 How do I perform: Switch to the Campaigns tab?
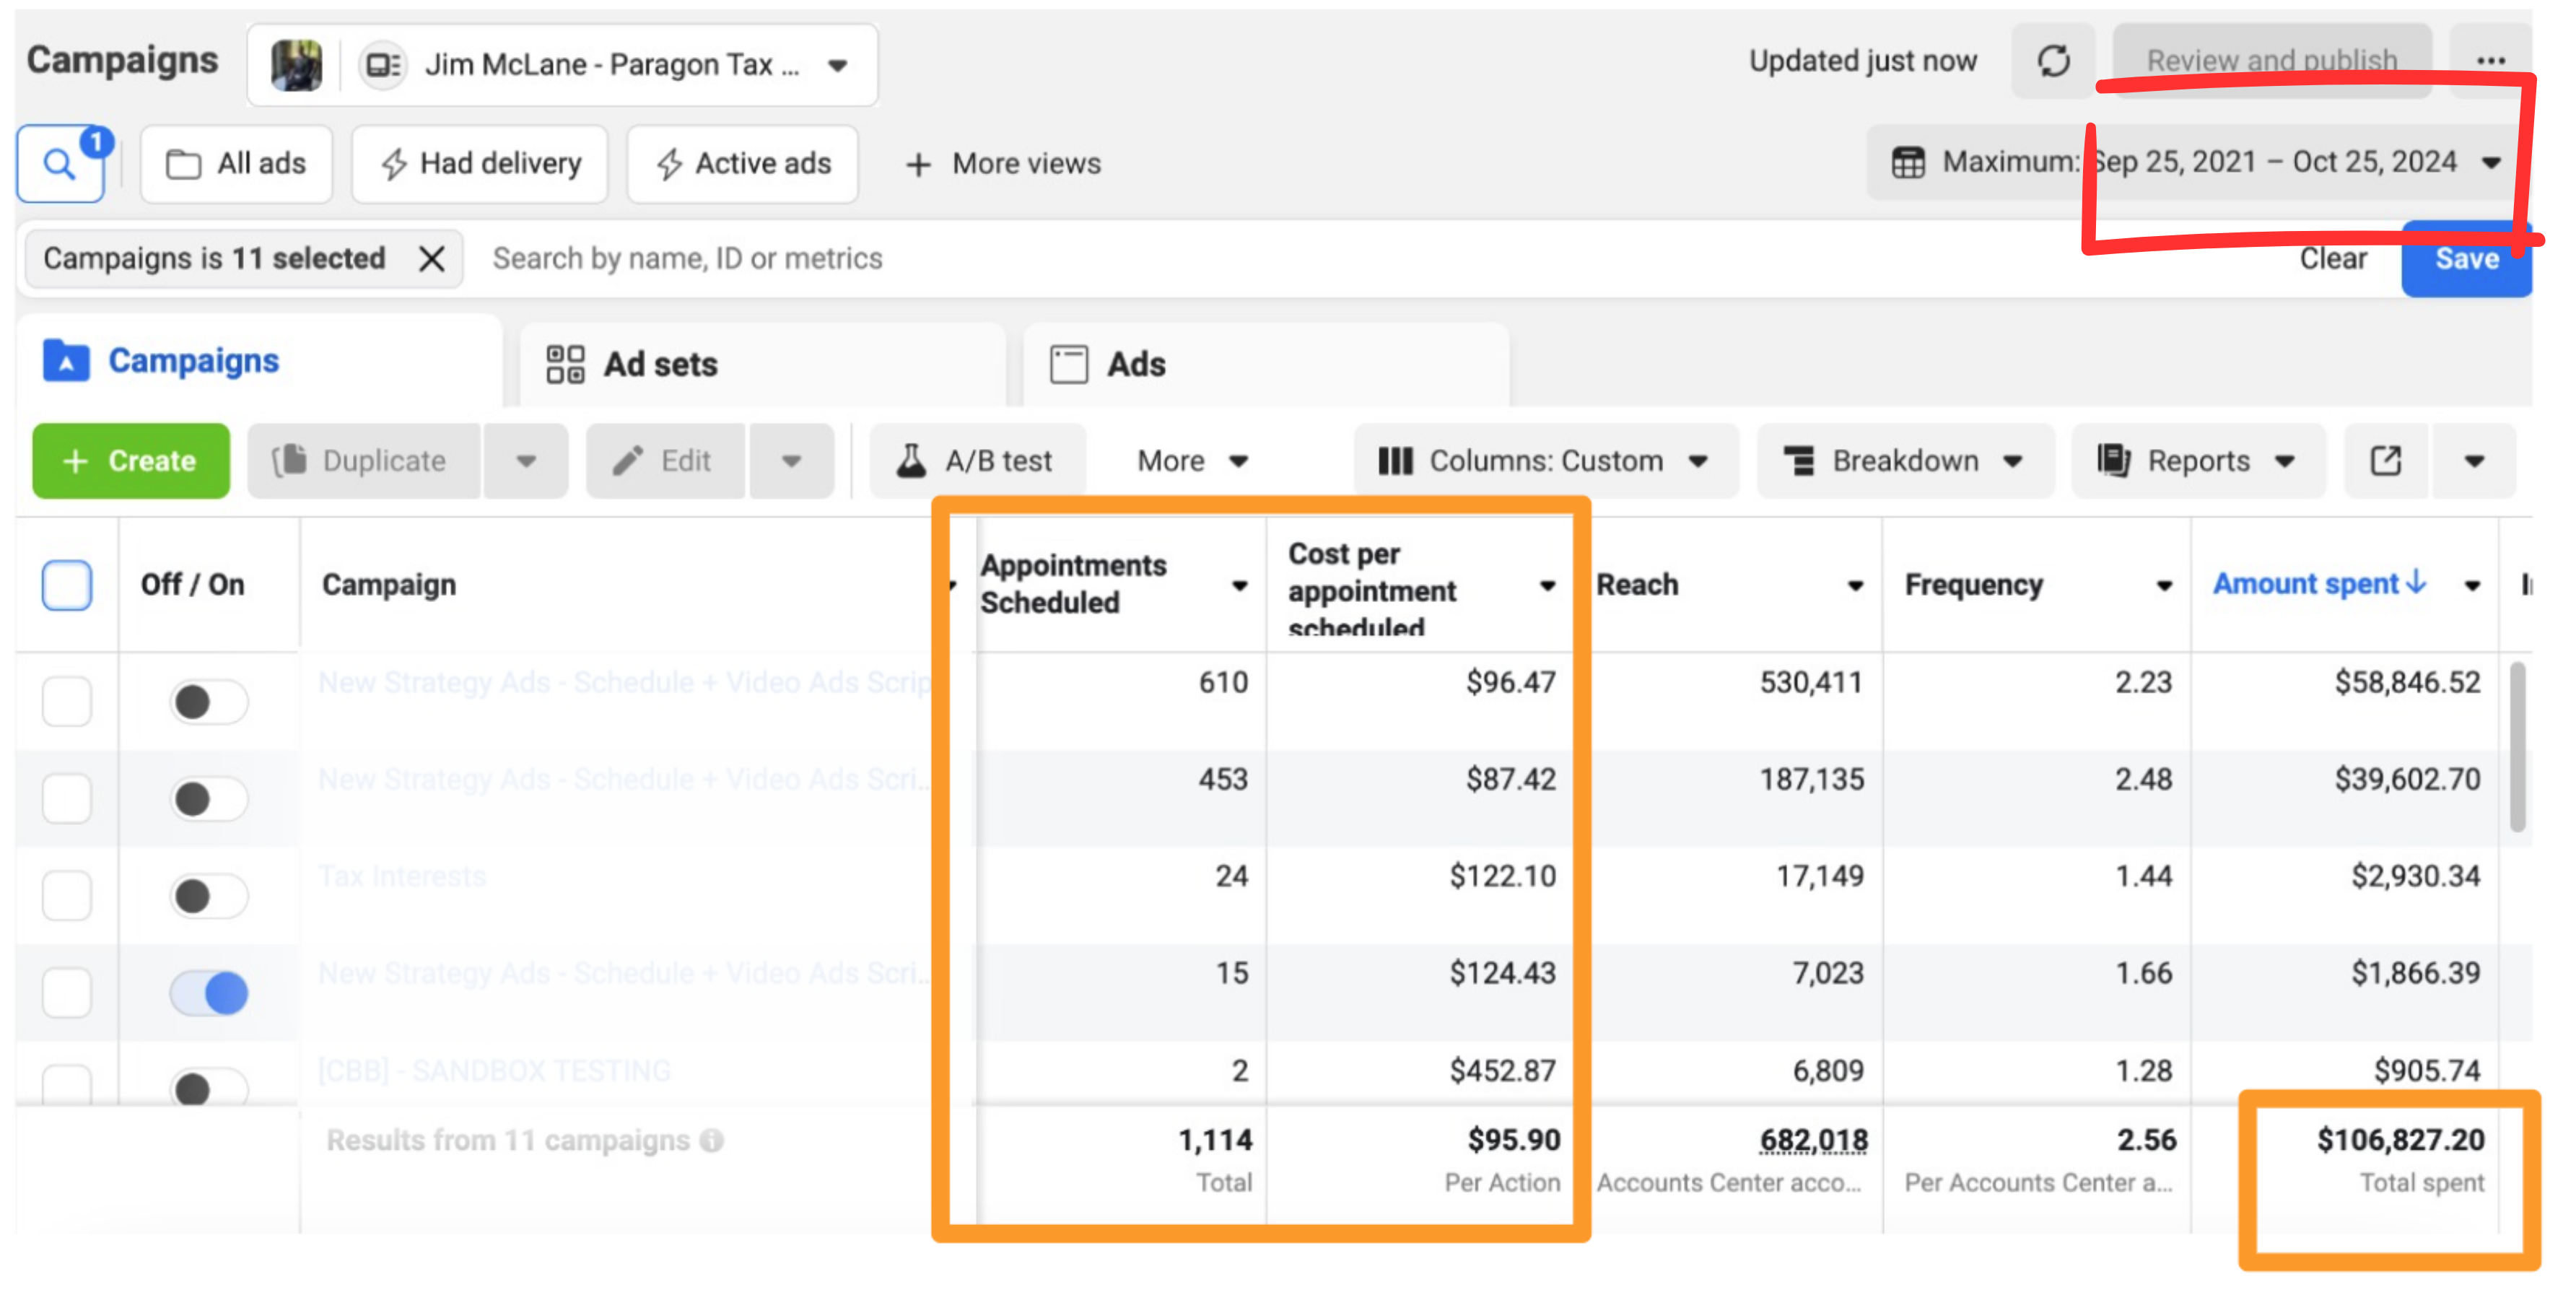(260, 362)
